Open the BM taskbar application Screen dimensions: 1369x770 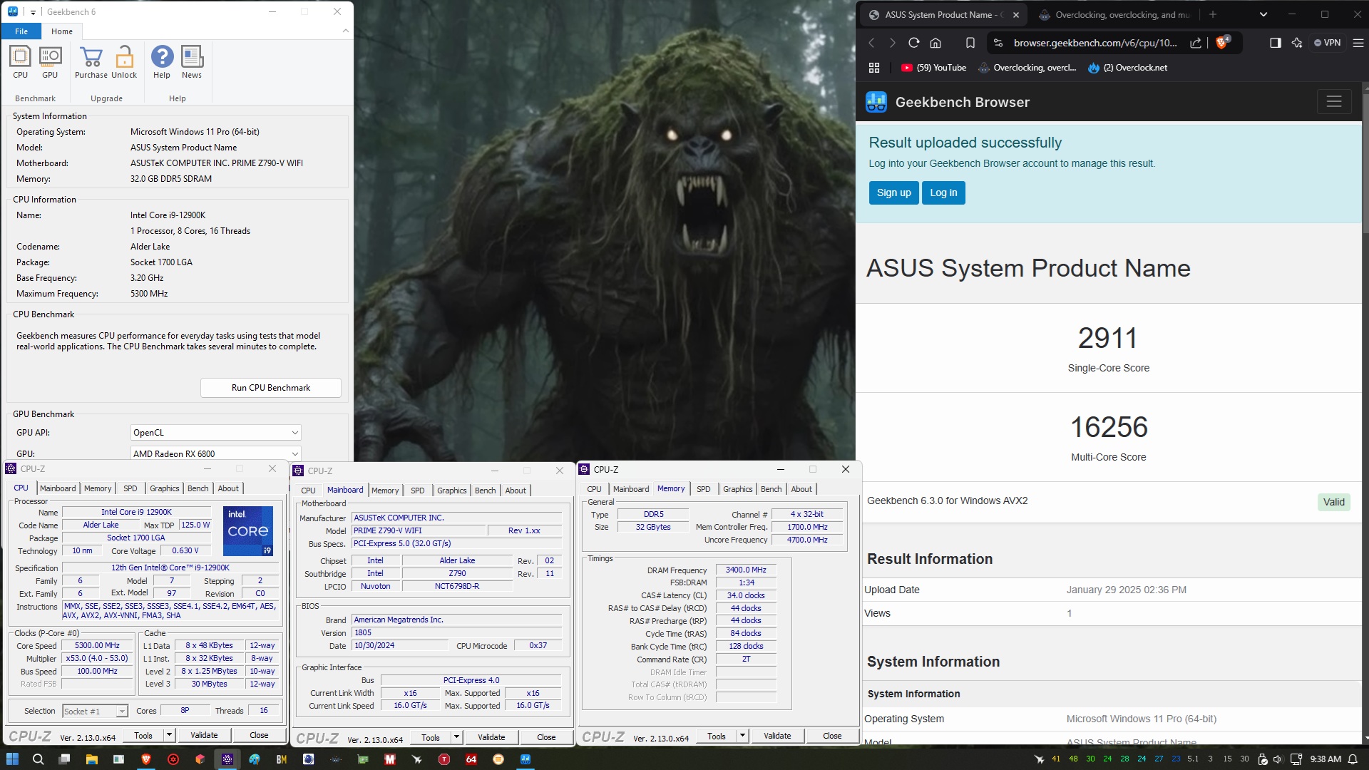[282, 759]
